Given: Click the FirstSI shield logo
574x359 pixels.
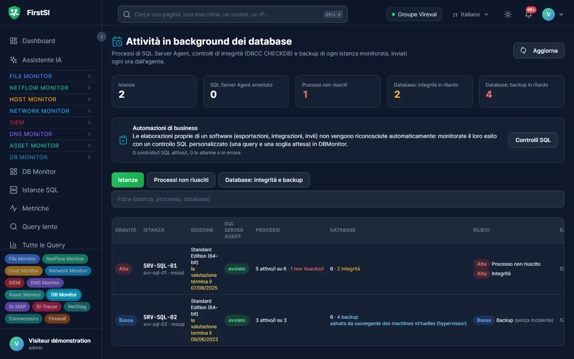Looking at the screenshot, I should coord(14,13).
